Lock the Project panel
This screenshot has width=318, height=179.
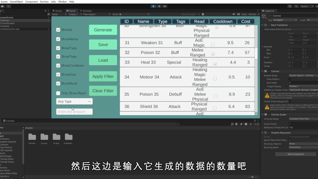point(255,121)
